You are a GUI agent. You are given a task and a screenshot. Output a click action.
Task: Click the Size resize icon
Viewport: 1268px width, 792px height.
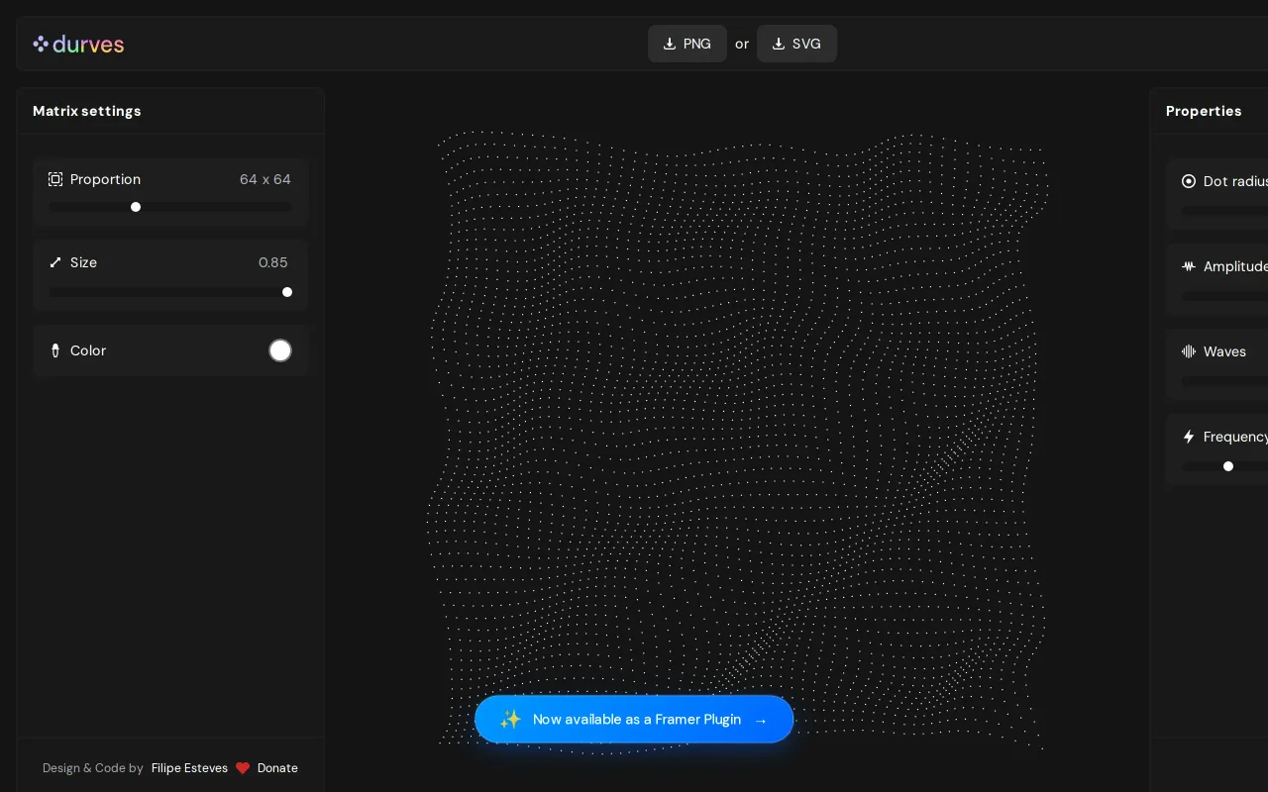click(x=55, y=262)
